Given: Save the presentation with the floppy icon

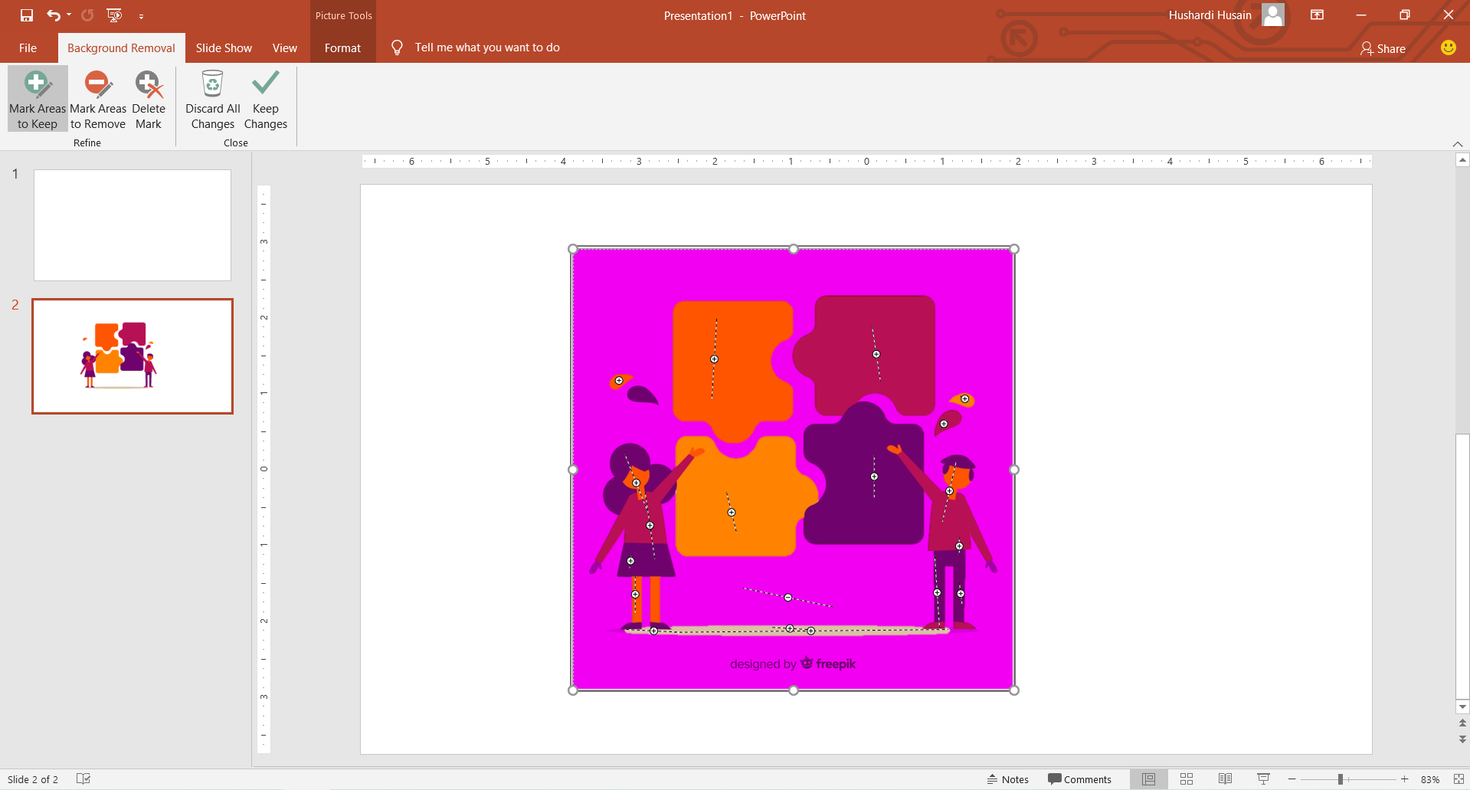Looking at the screenshot, I should pos(27,15).
